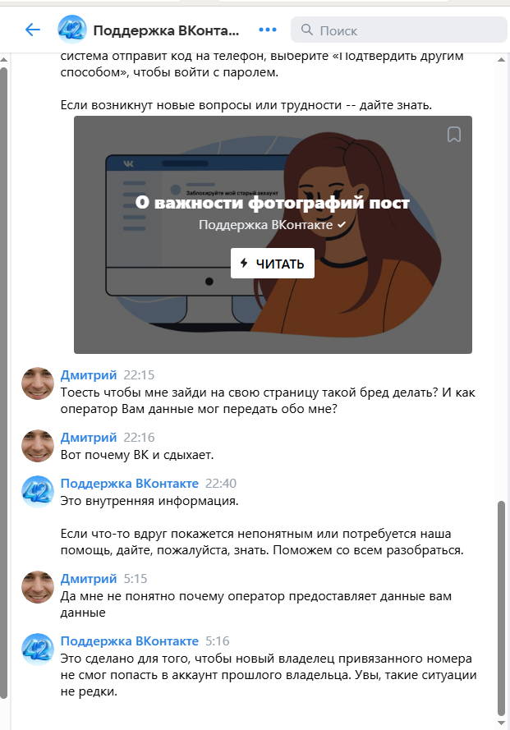Open Поддержка ВКонтакте avatar in header

(72, 30)
